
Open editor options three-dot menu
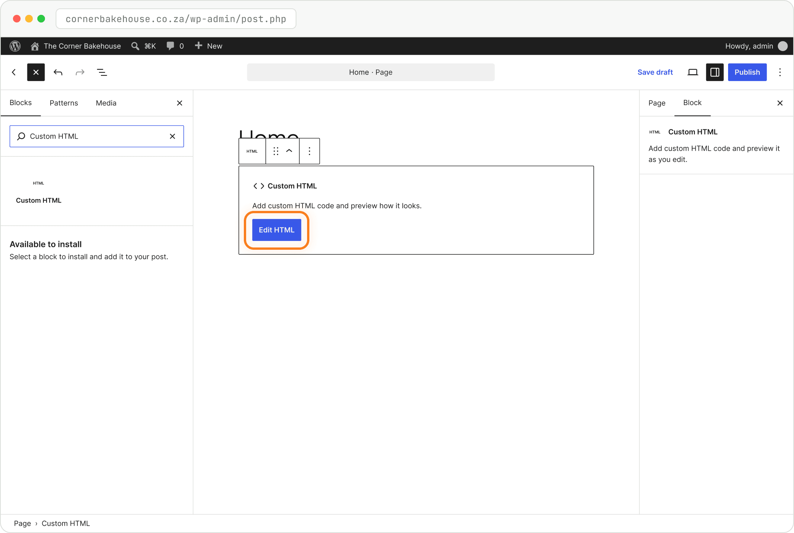(x=780, y=72)
